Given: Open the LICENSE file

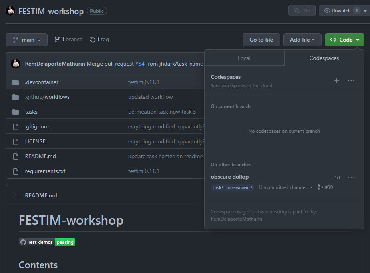Looking at the screenshot, I should click(x=35, y=141).
